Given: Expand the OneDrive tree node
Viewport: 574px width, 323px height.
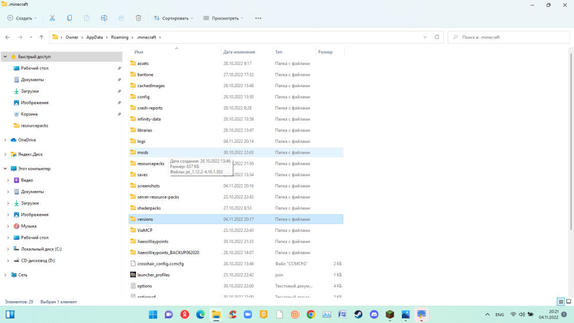Looking at the screenshot, I should click(x=5, y=140).
